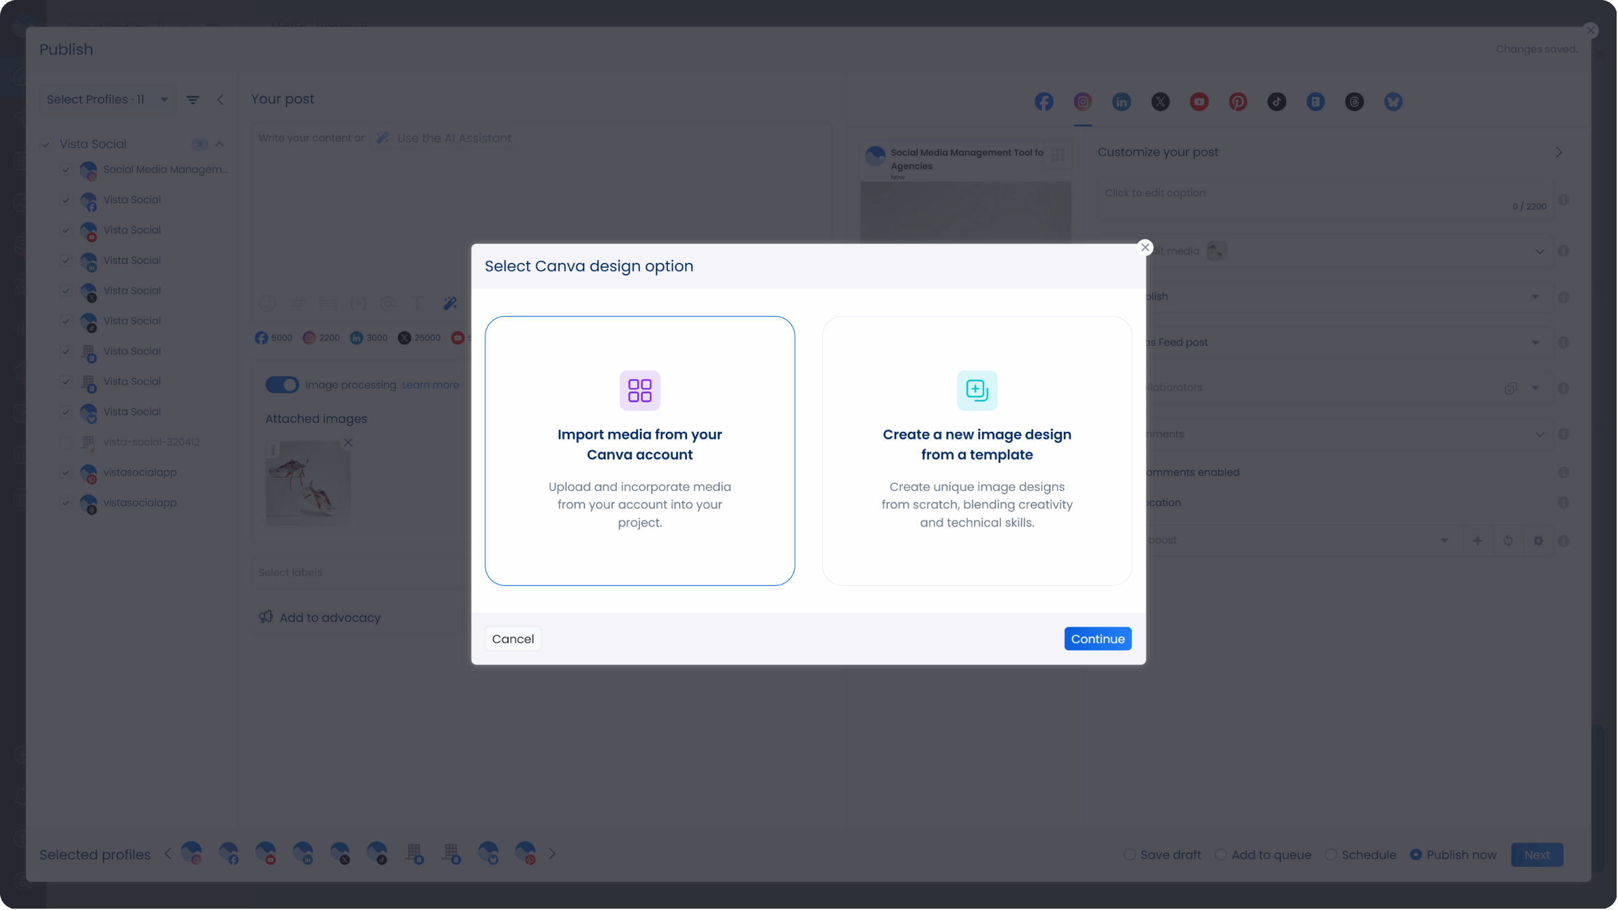Switch post preview to Pinterest
Image resolution: width=1618 pixels, height=910 pixels.
1238,101
